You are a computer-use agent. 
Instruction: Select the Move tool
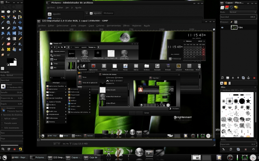(20, 22)
